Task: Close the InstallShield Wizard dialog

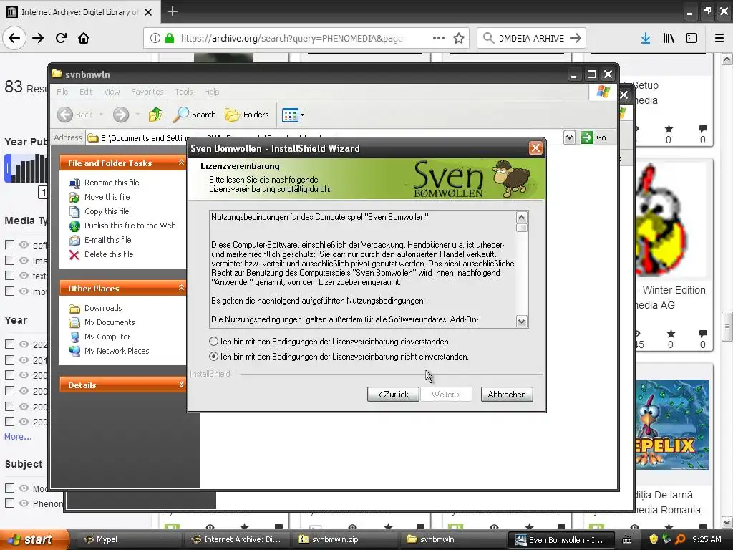Action: (535, 148)
